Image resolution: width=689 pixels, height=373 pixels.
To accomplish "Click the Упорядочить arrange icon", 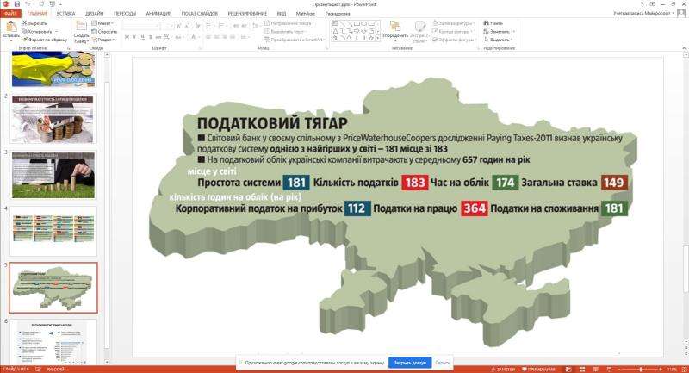I will 394,27.
